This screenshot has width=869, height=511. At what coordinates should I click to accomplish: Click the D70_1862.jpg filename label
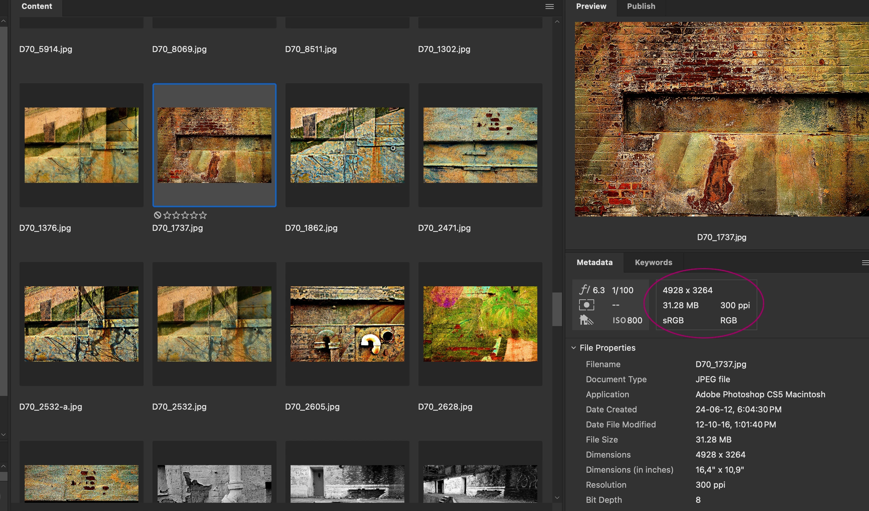(x=311, y=228)
